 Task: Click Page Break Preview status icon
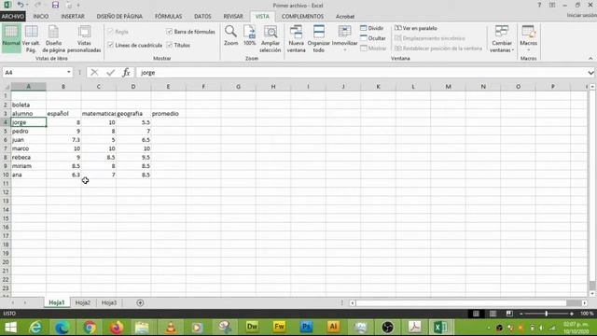[509, 314]
